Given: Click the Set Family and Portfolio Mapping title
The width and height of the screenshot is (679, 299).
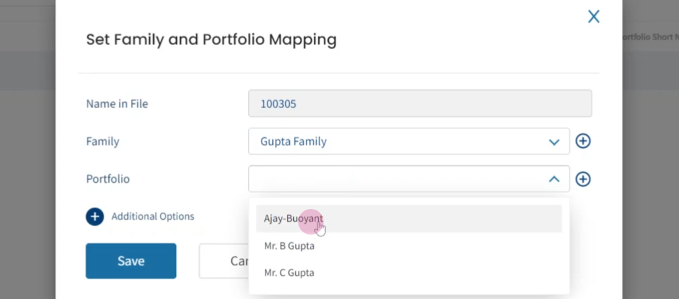Looking at the screenshot, I should (x=211, y=40).
